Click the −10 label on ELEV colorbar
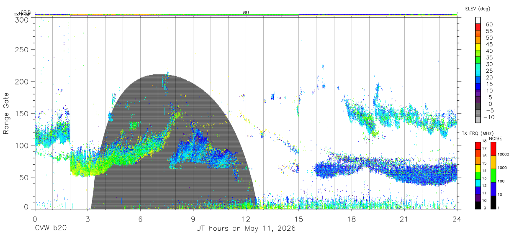This screenshot has height=237, width=514. pos(490,117)
